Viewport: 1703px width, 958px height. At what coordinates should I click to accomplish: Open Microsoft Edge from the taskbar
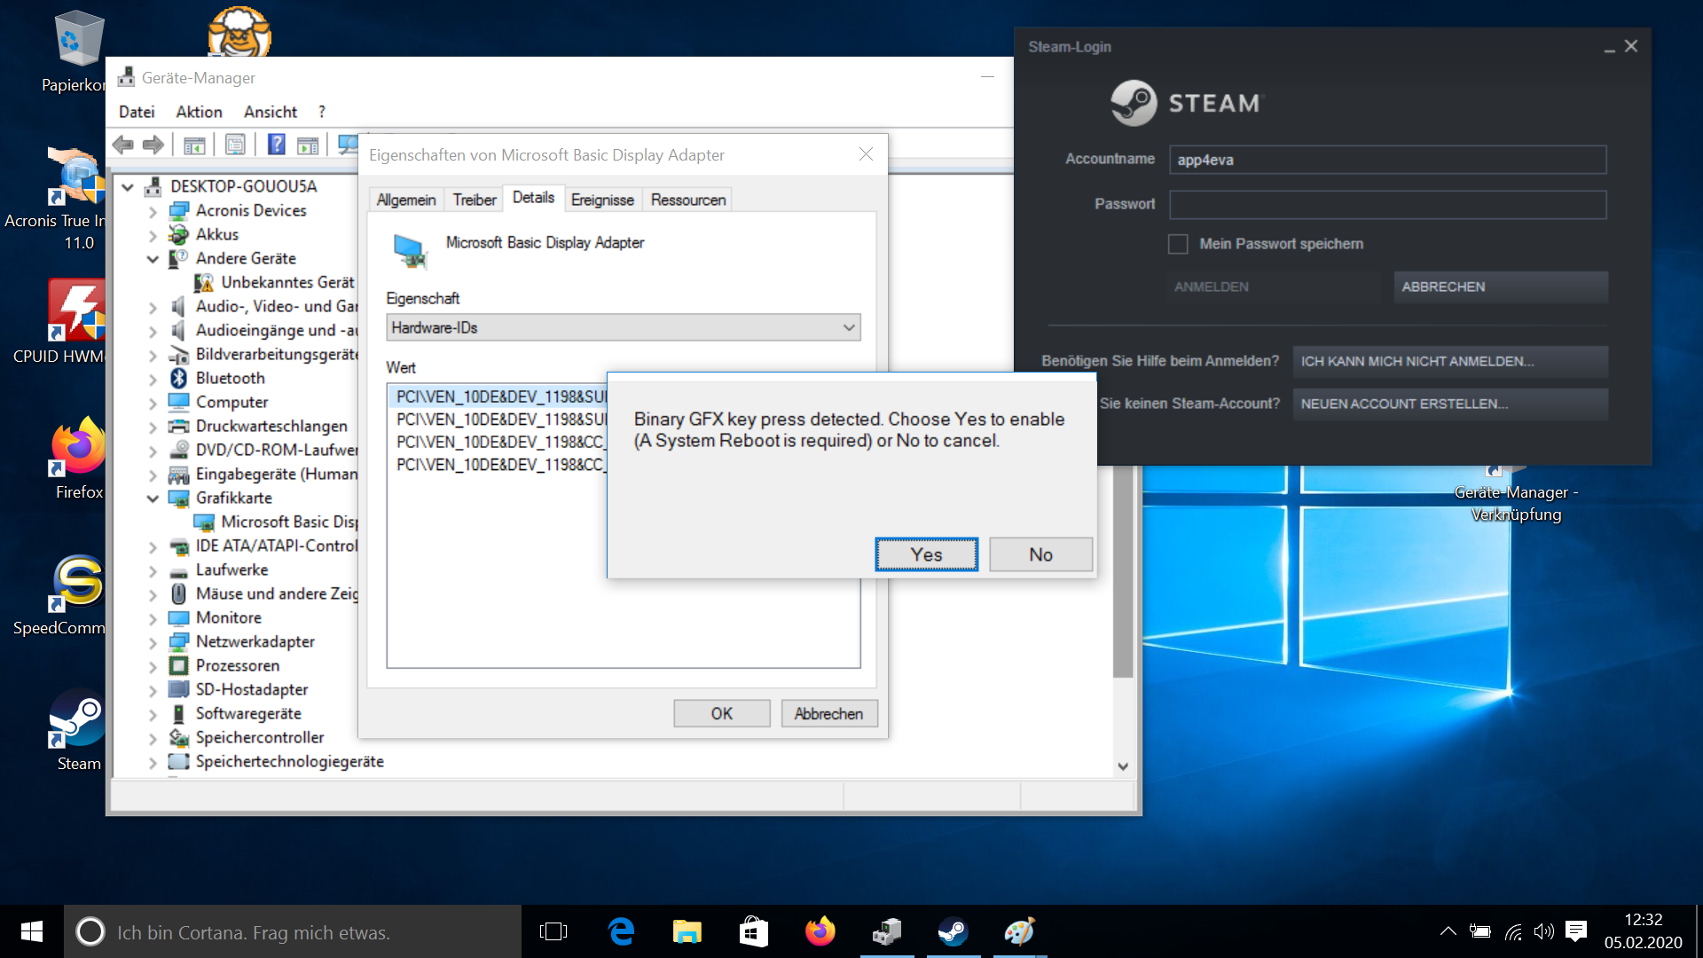[621, 931]
